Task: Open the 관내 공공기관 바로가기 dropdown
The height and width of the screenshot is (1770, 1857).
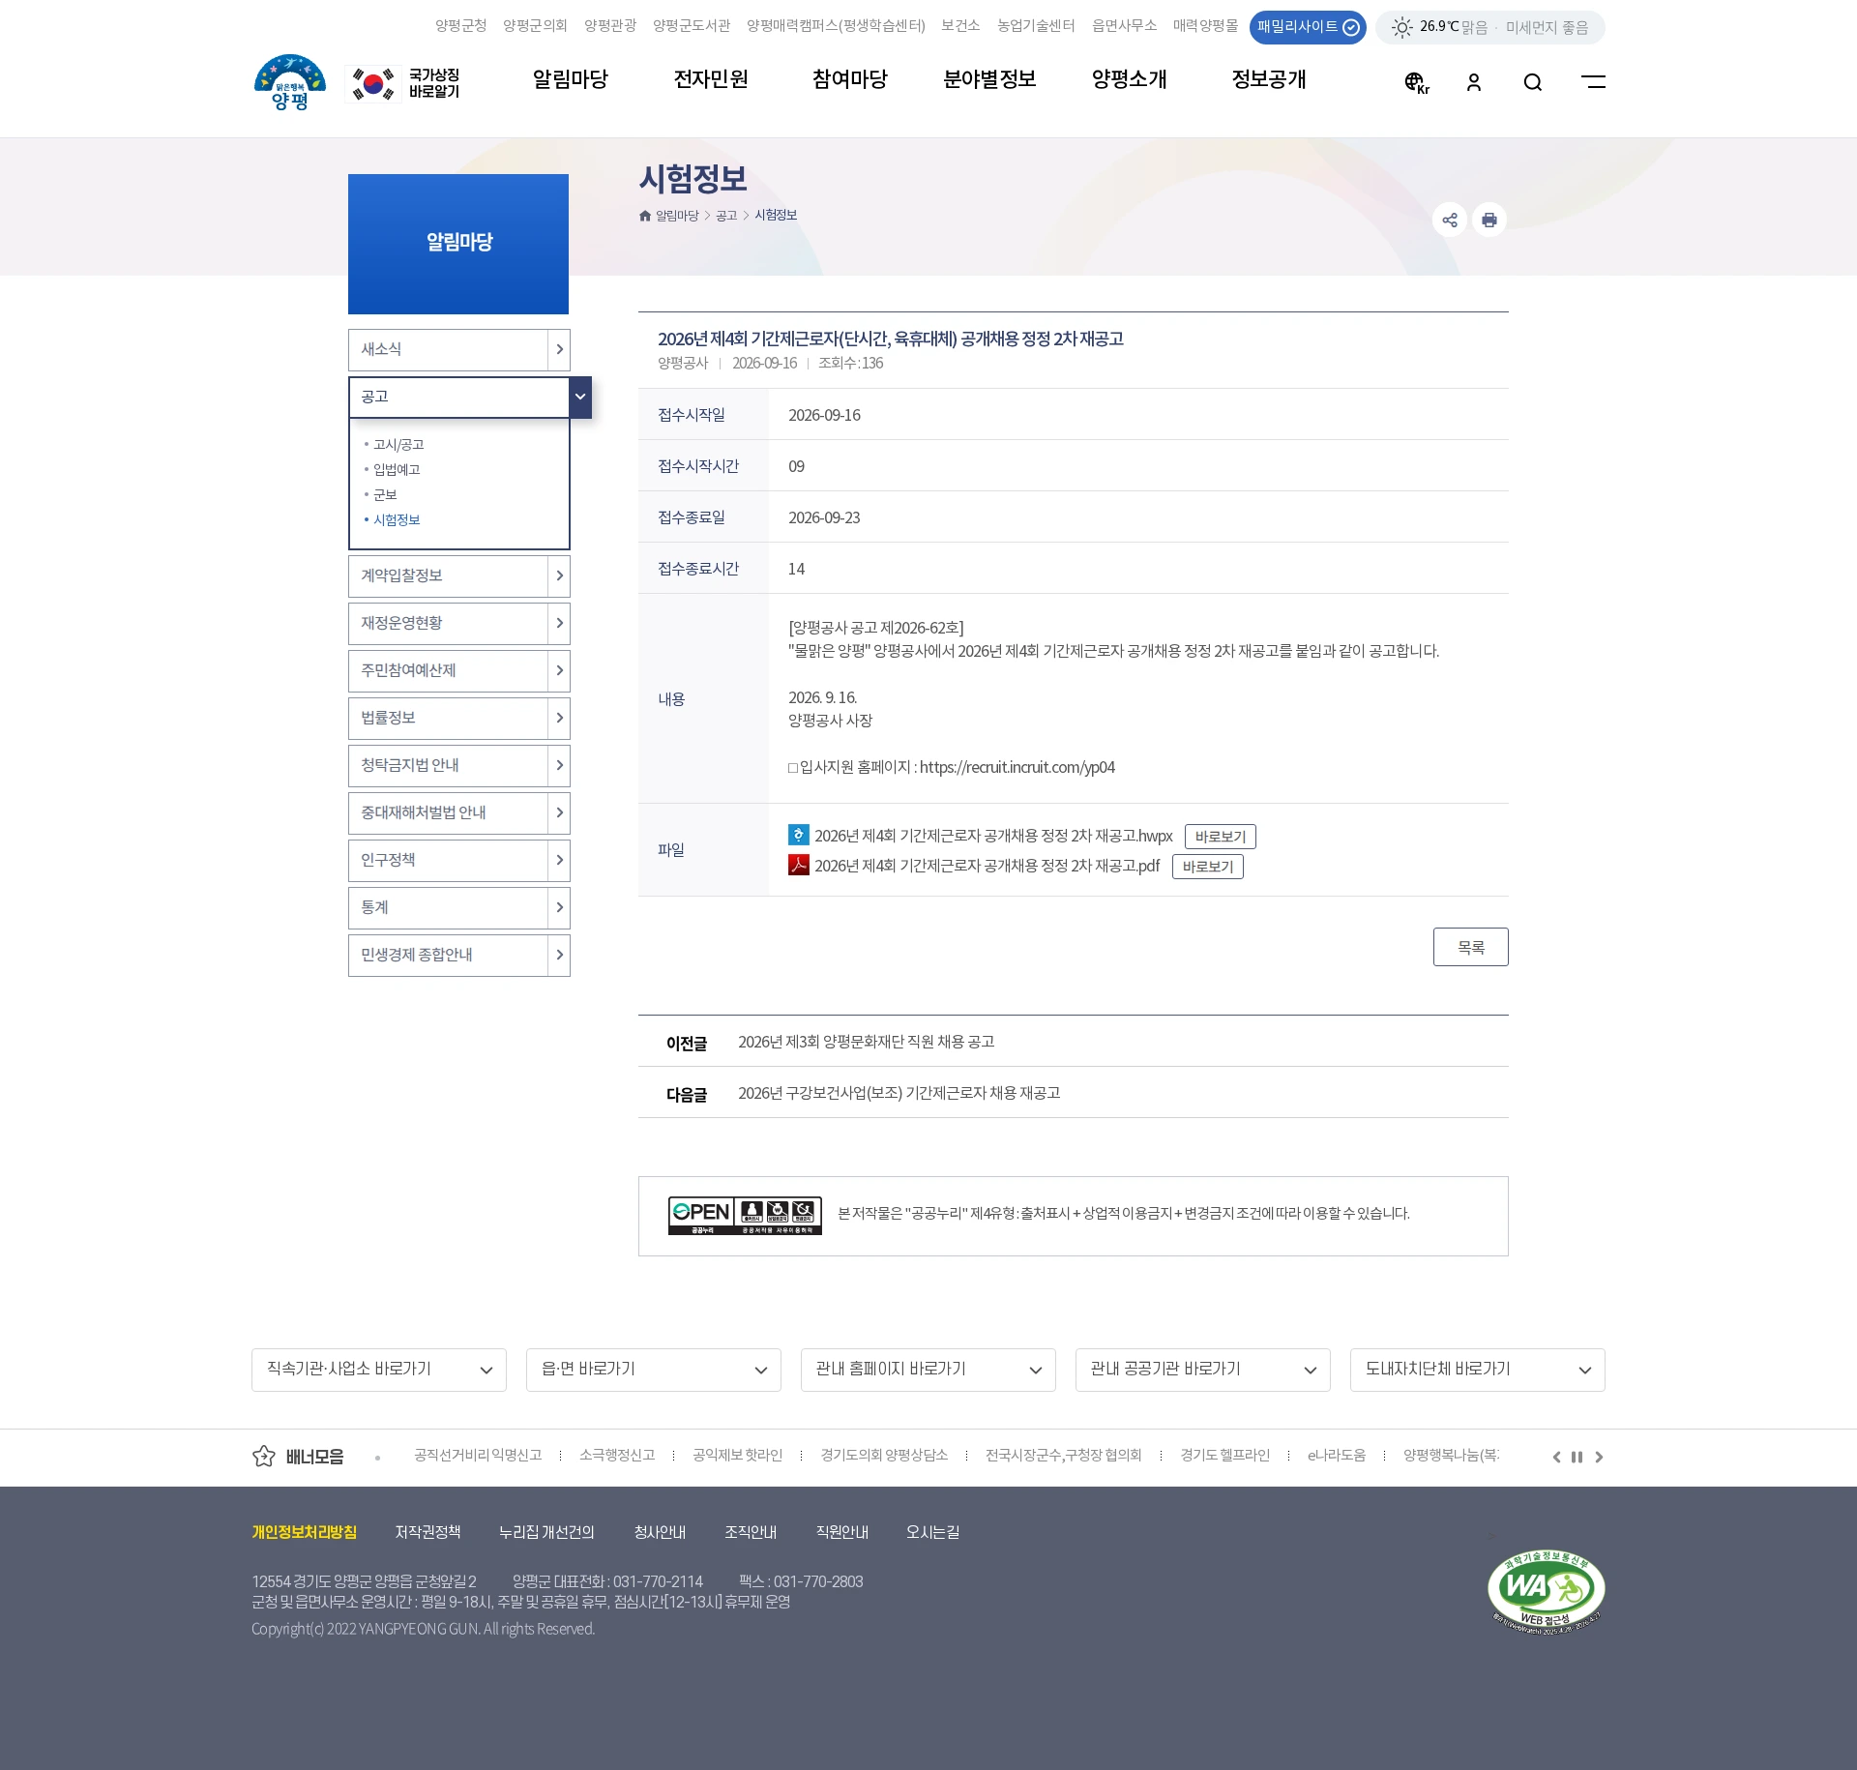Action: (1203, 1370)
